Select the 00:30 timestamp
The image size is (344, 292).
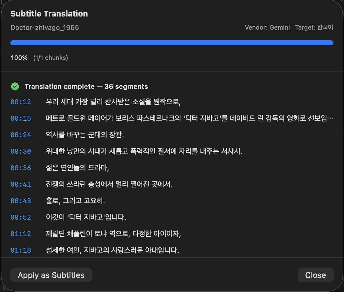click(x=21, y=151)
